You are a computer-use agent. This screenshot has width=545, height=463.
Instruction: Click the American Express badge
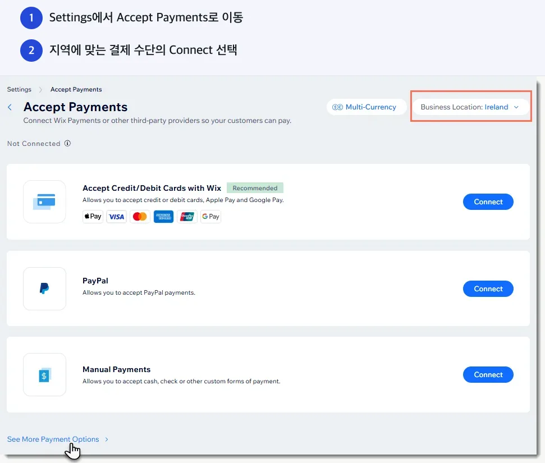coord(163,217)
